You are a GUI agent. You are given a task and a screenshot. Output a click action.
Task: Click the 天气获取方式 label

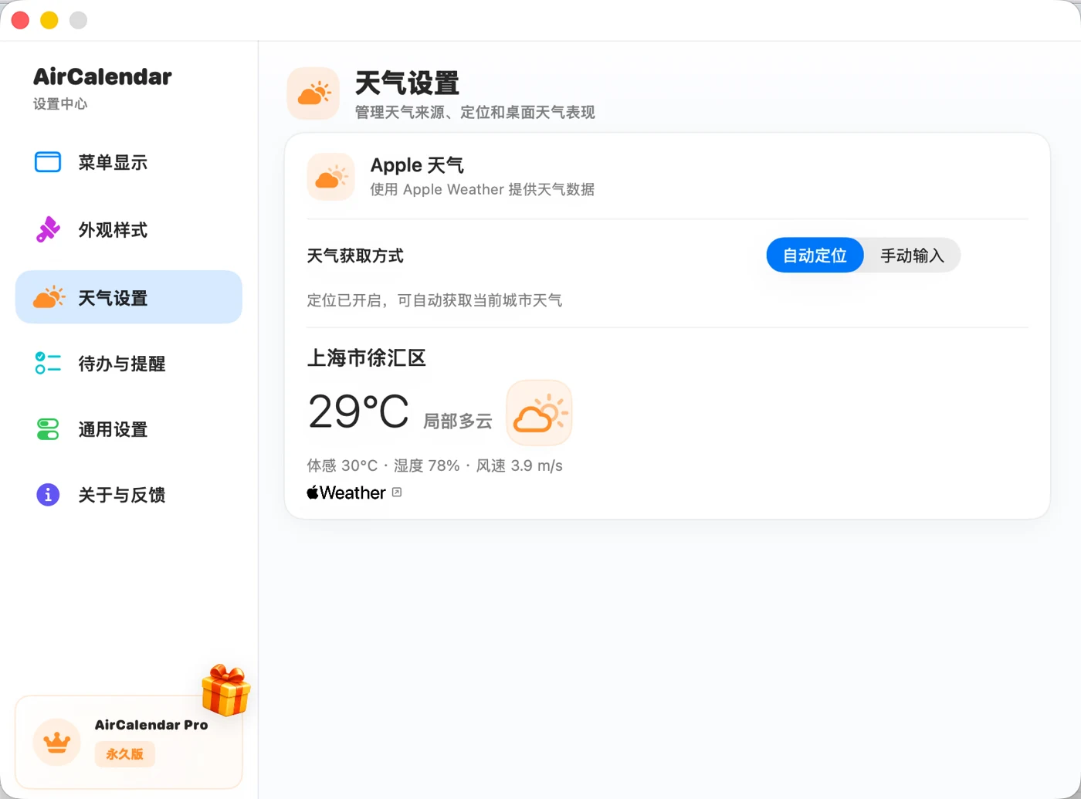point(355,256)
